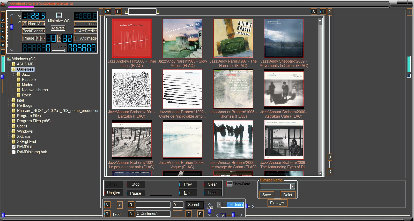Select the Klassiek folder
414x221 pixels.
point(29,80)
